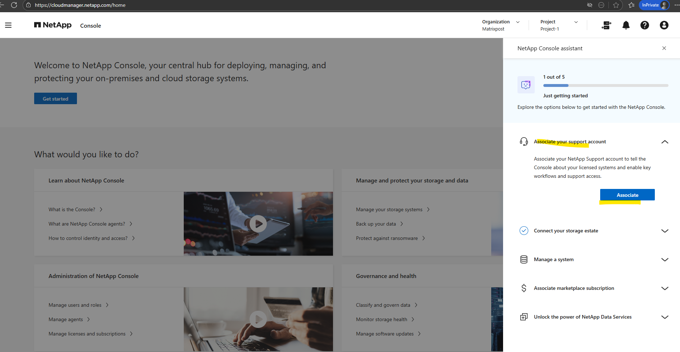Click the Associate button
The height and width of the screenshot is (352, 680).
pyautogui.click(x=627, y=195)
